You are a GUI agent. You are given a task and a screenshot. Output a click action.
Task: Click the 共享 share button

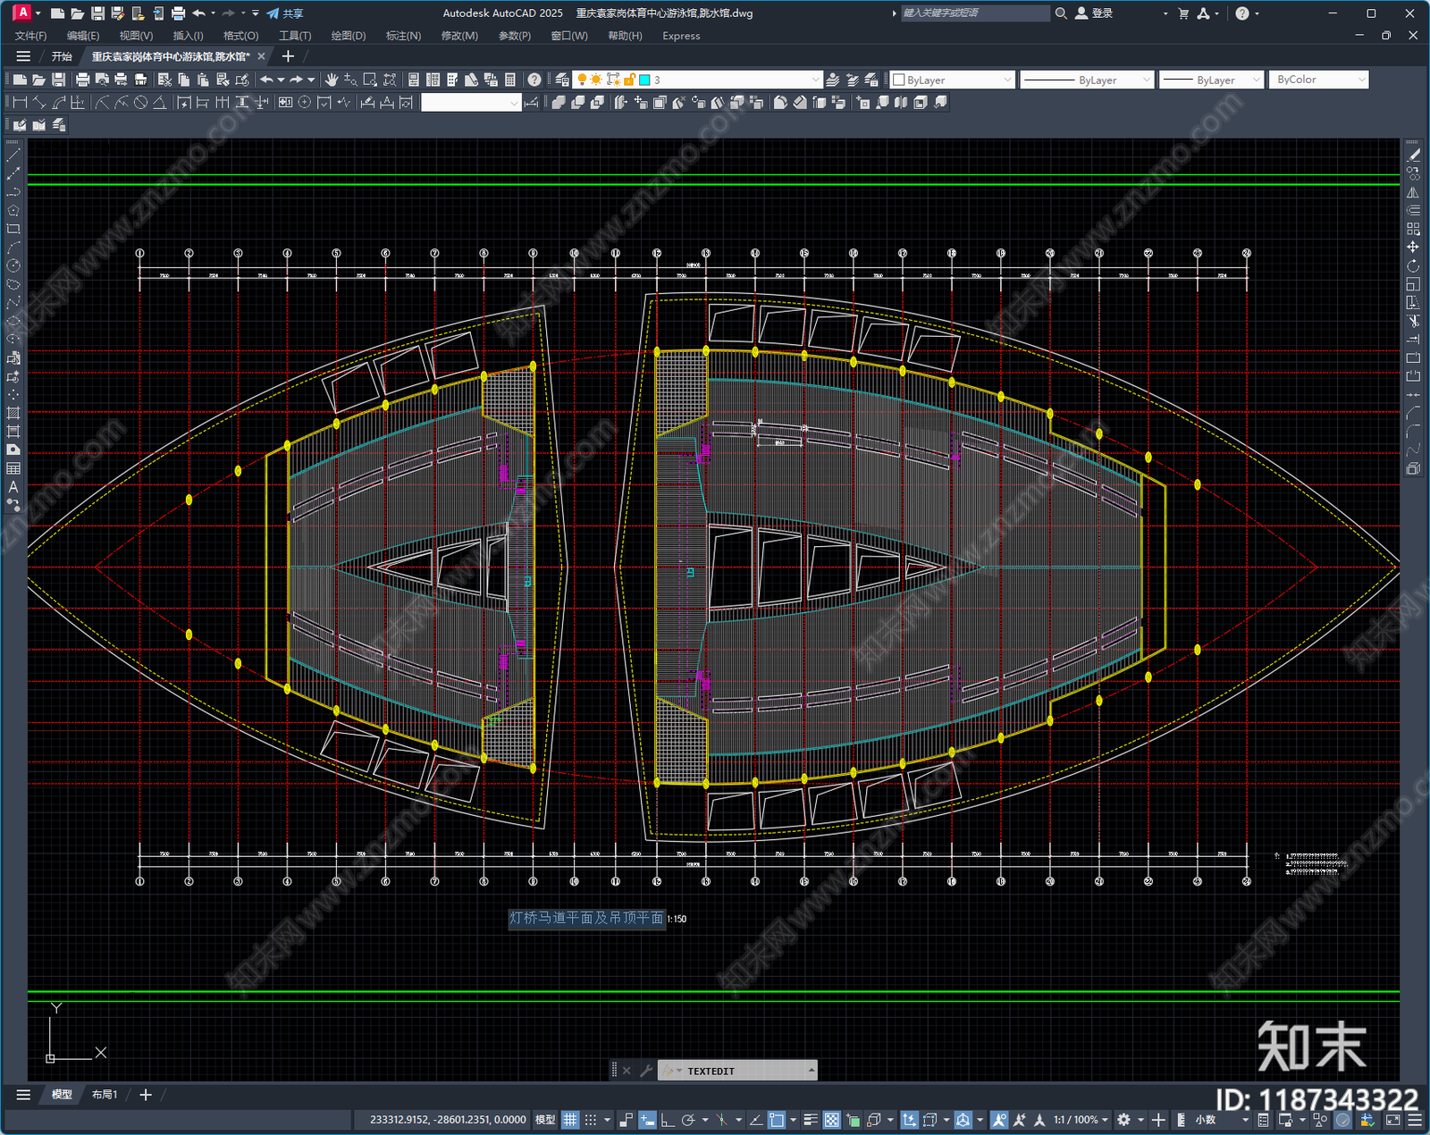pyautogui.click(x=285, y=13)
